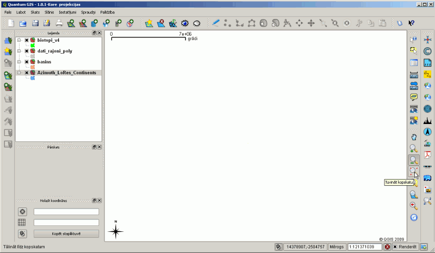This screenshot has width=435, height=253.
Task: Click the basins orange symbol swatch
Action: [33, 67]
